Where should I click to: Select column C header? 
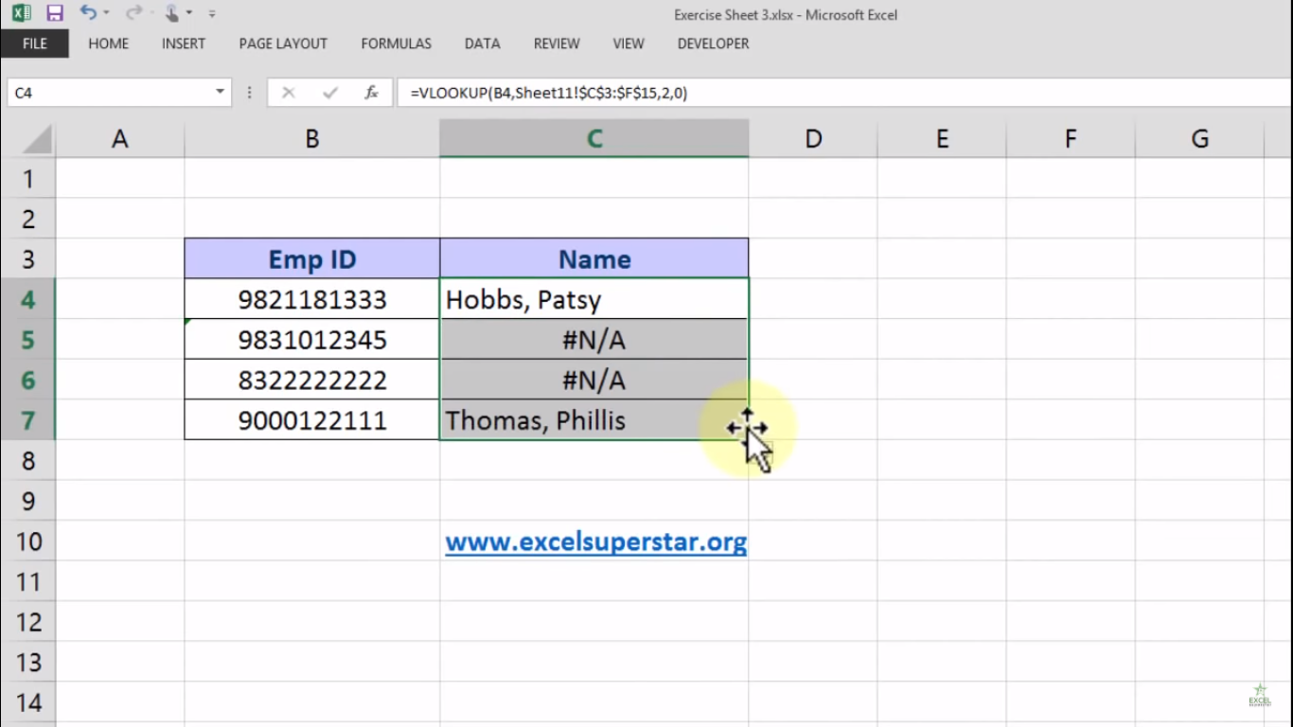(x=594, y=139)
